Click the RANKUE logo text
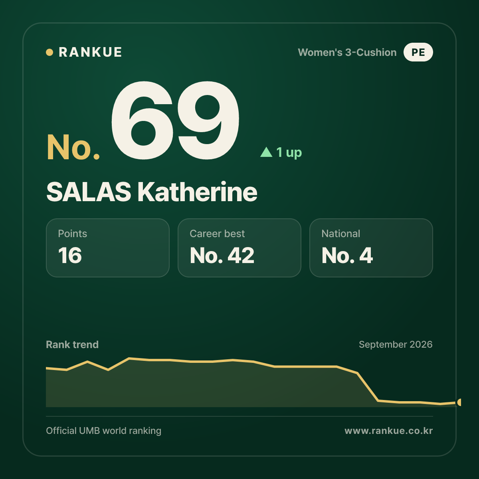 (x=90, y=52)
